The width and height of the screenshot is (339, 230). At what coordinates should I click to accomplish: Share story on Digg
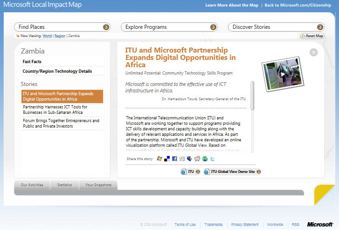182,159
